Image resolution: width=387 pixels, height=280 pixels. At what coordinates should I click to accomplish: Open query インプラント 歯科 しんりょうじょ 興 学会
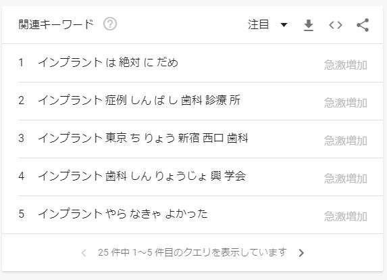pyautogui.click(x=142, y=176)
